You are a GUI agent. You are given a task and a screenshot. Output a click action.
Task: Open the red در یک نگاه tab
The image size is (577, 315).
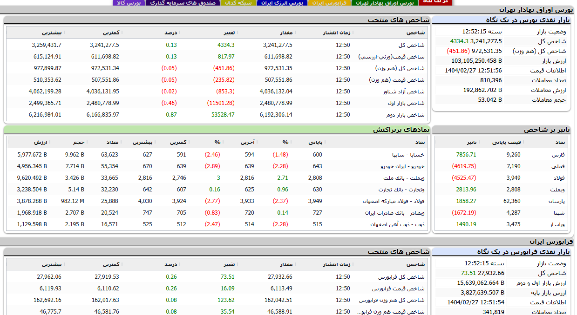point(435,2)
